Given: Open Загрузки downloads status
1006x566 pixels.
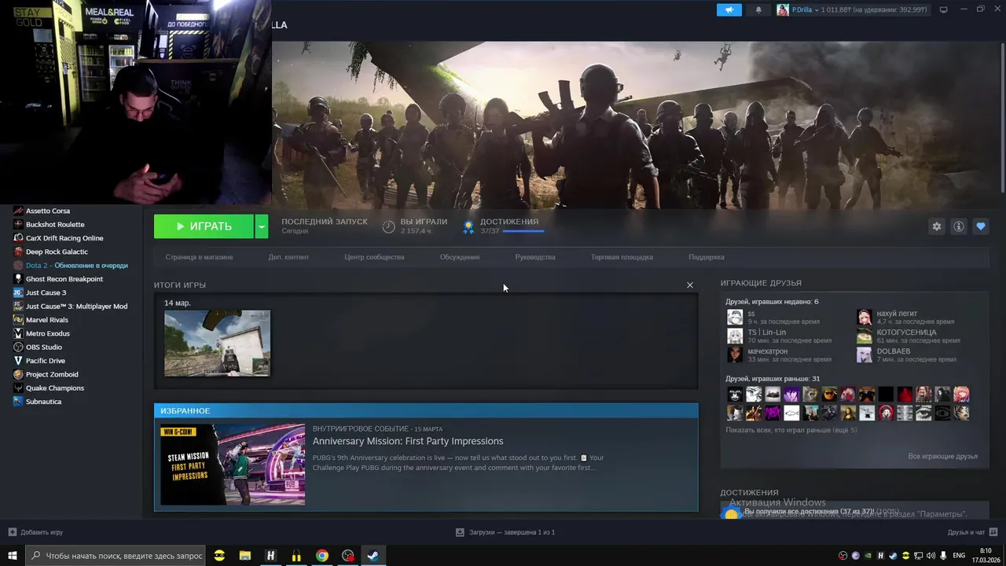Looking at the screenshot, I should pyautogui.click(x=505, y=532).
